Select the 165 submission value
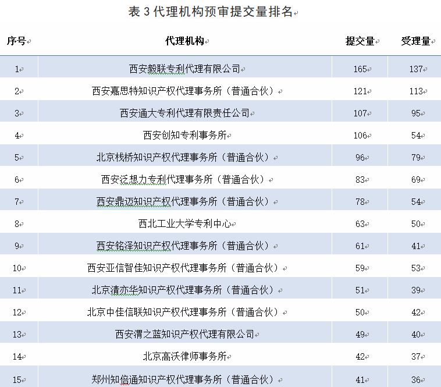The width and height of the screenshot is (441, 387). [x=360, y=69]
